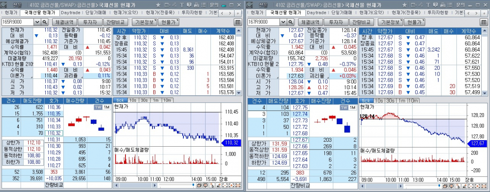This screenshot has height=192, width=490.
Task: Click the favorites star in right window title bar
Action: click(x=404, y=5)
